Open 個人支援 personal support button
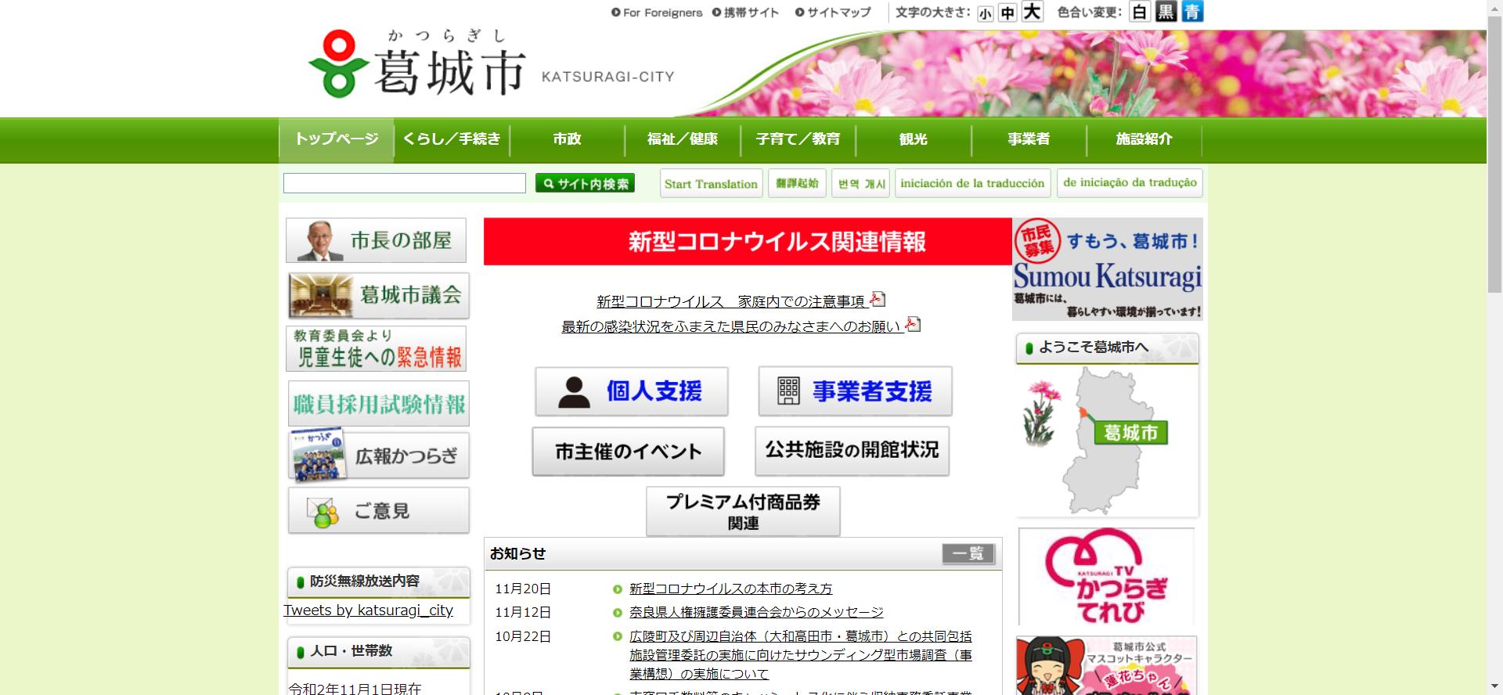Viewport: 1503px width, 695px height. point(631,391)
